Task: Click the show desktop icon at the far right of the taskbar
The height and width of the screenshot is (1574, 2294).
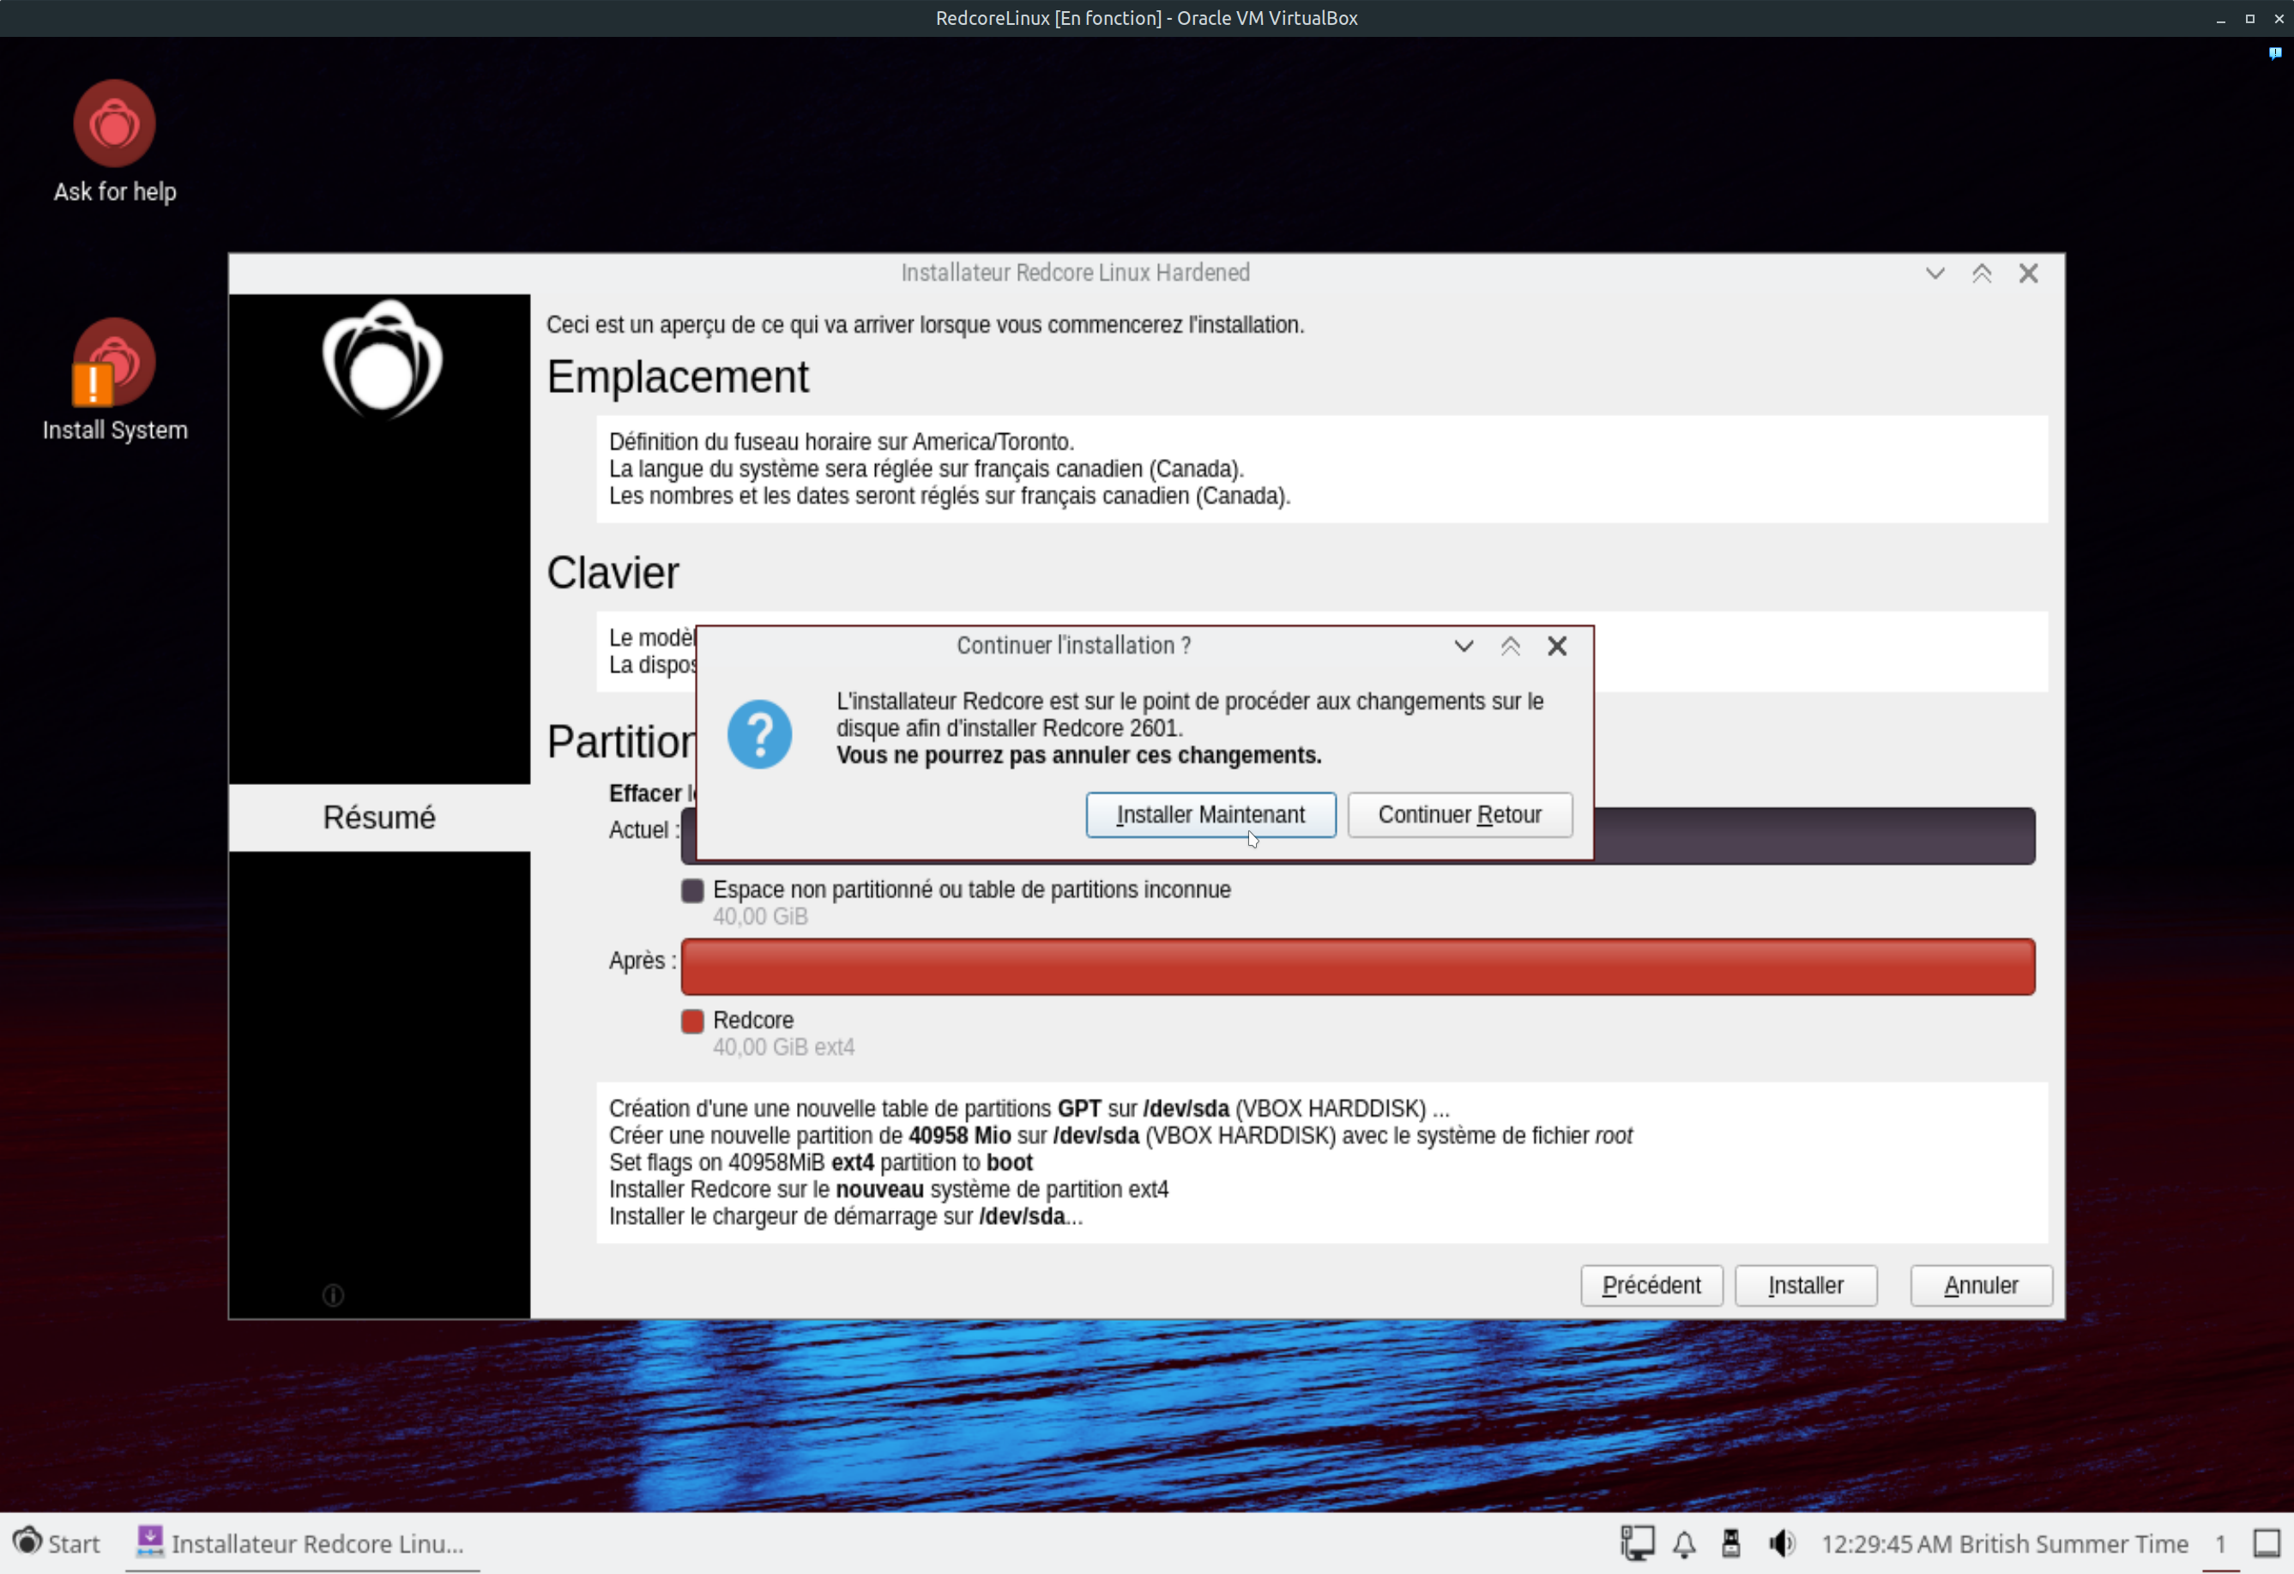Action: [2267, 1543]
